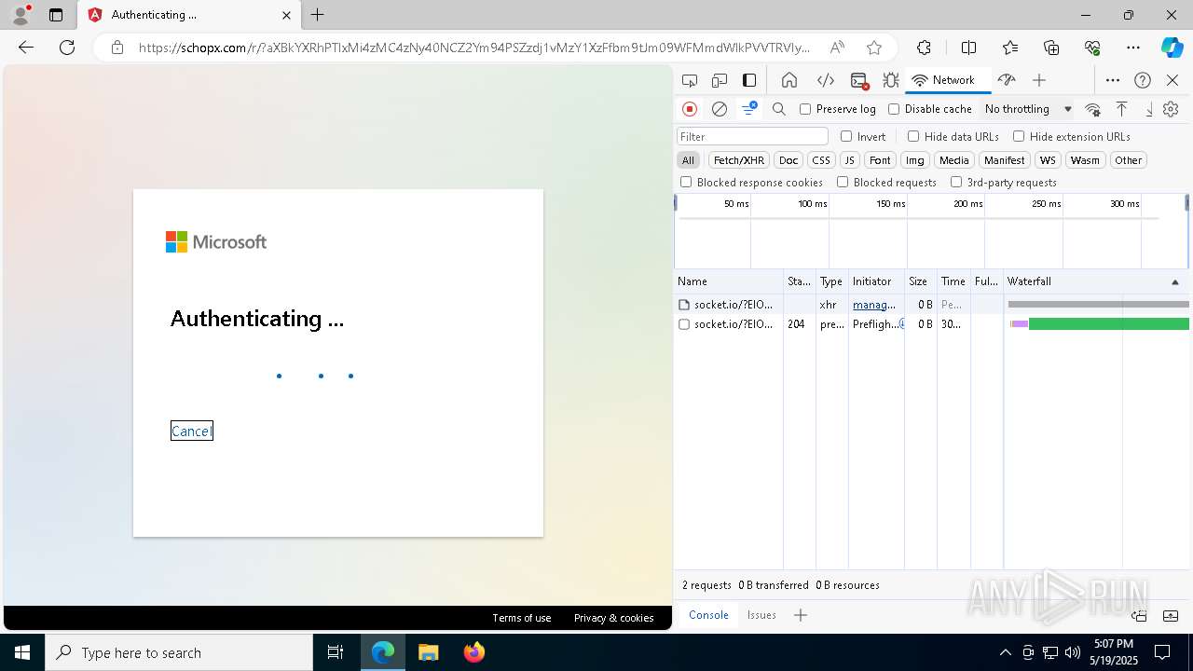Open Firefox from the taskbar
The height and width of the screenshot is (671, 1193).
pos(474,652)
